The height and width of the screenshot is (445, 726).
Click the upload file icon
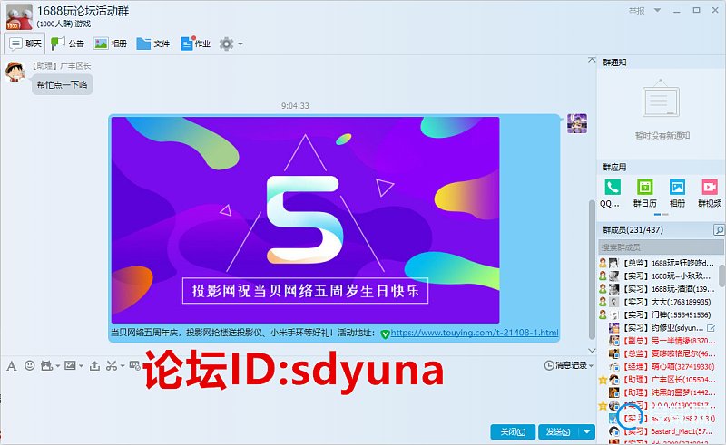tap(94, 366)
